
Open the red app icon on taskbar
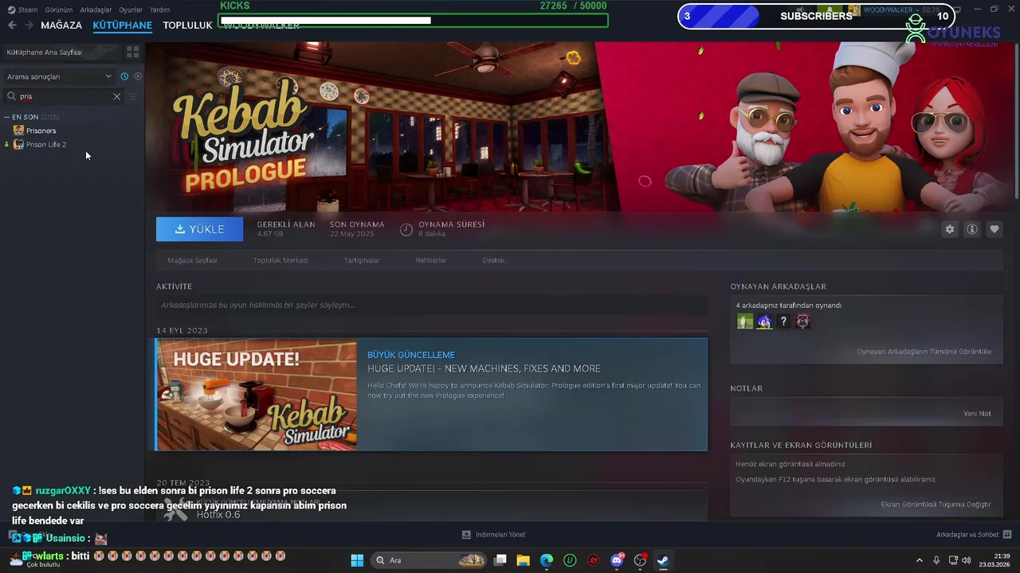point(593,560)
